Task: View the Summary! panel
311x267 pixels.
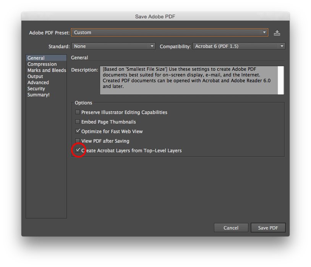Action: [x=38, y=94]
